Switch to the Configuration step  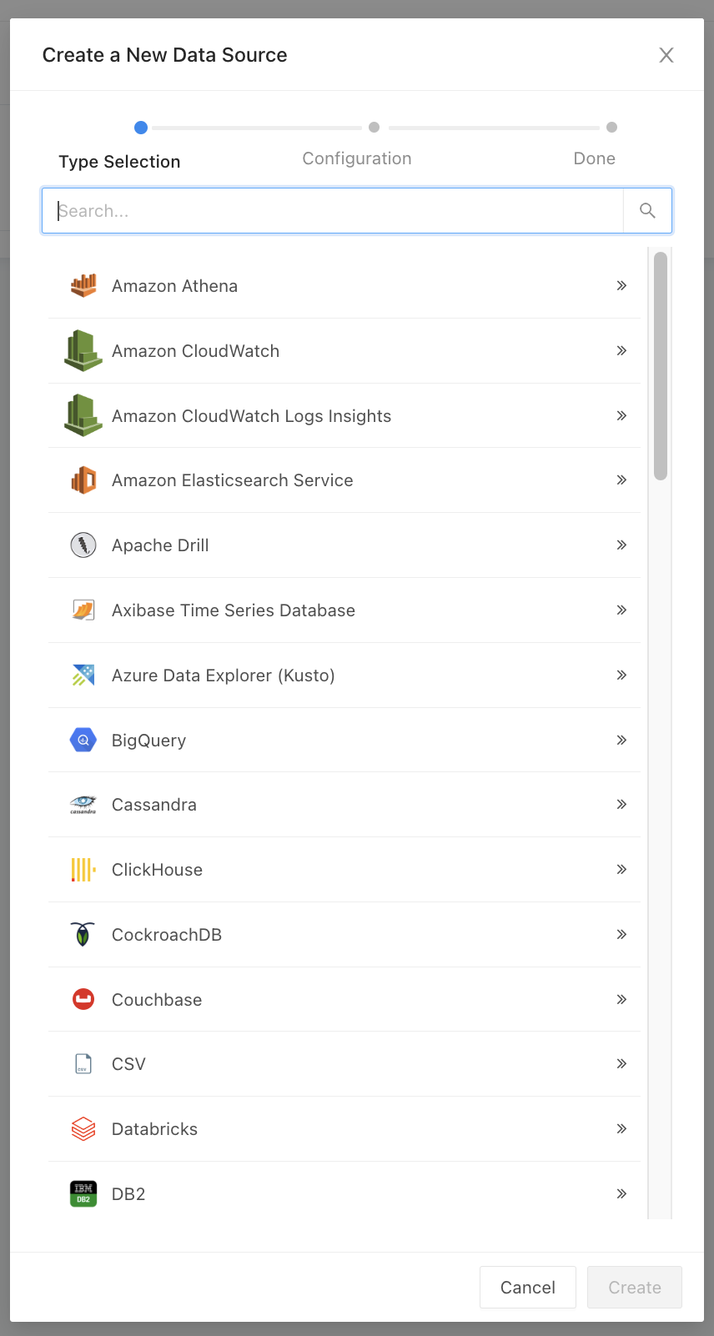point(357,158)
